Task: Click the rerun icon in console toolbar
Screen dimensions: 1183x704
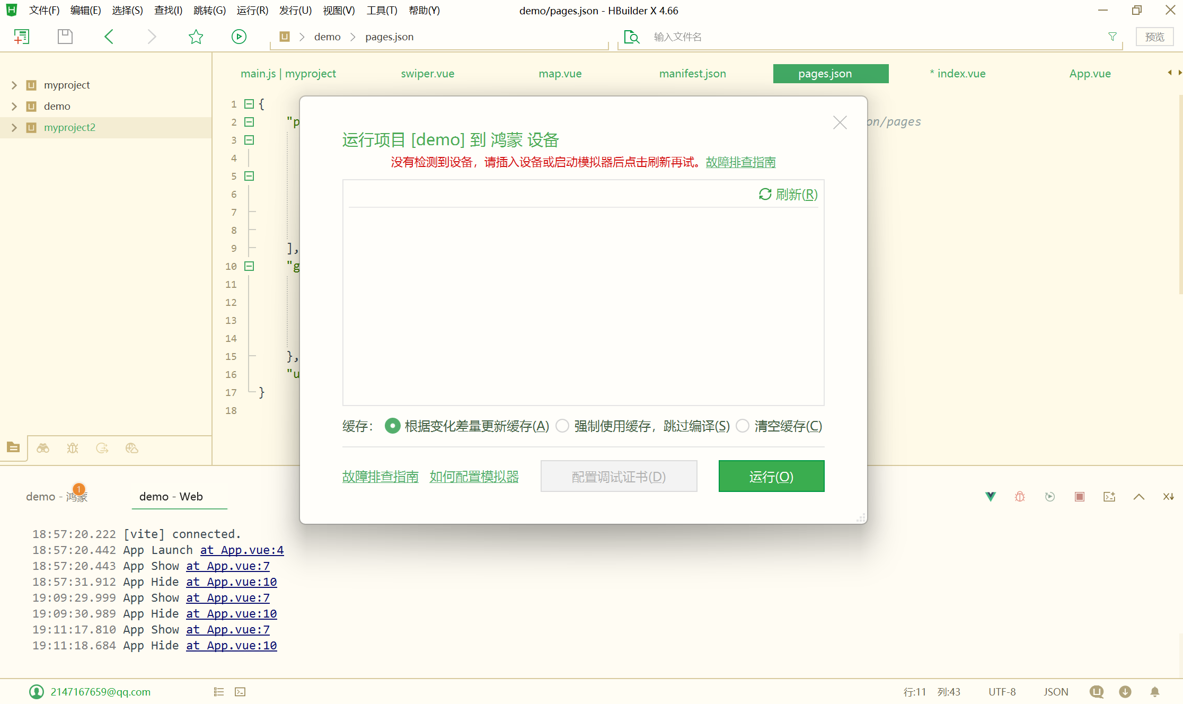Action: (x=1050, y=497)
